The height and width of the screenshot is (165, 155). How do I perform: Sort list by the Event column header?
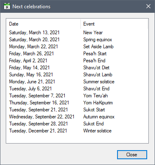(x=114, y=24)
